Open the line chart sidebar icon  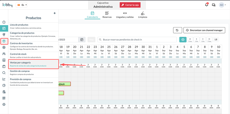[4, 79]
